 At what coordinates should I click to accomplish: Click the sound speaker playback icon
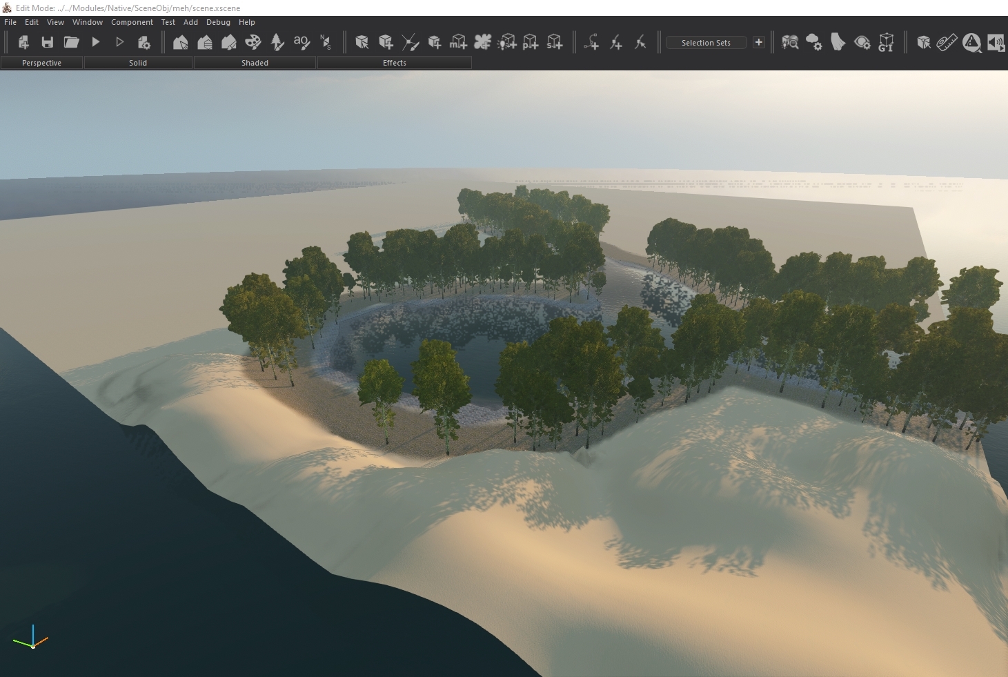click(996, 42)
